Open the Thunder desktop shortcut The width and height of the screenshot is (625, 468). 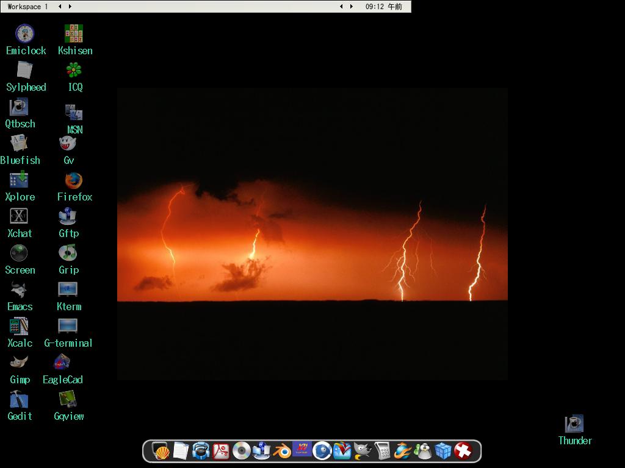tap(574, 424)
